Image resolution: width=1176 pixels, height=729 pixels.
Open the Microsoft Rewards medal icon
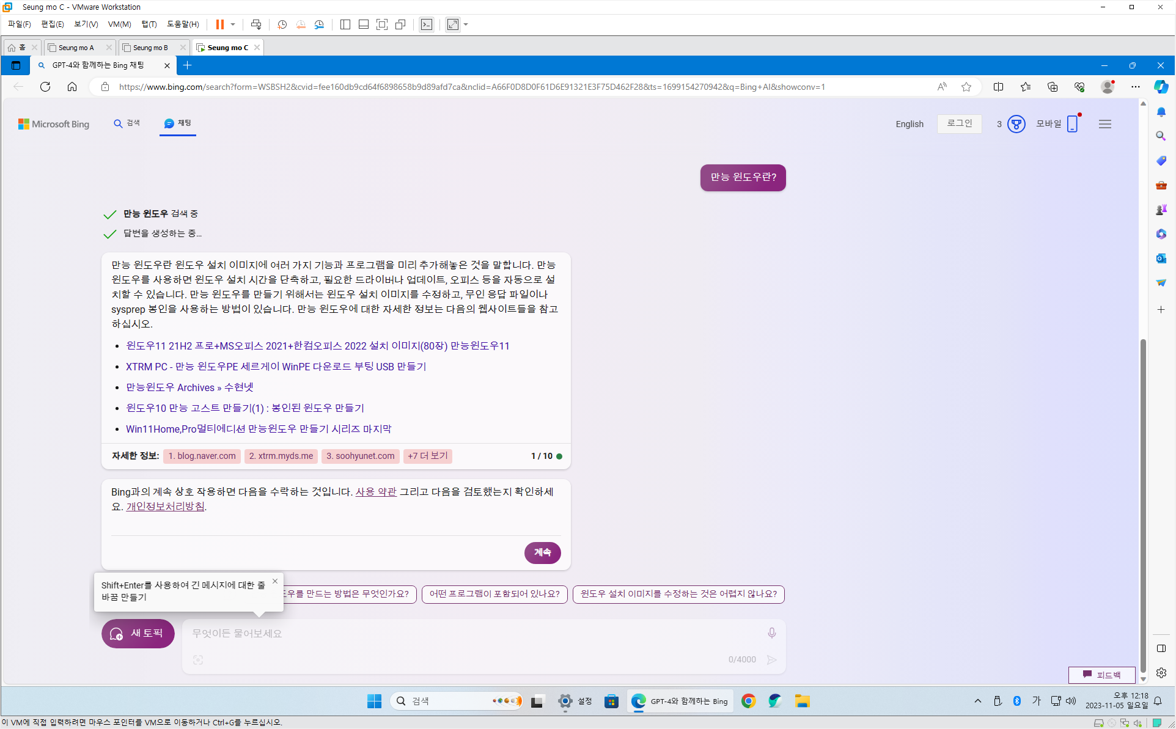pyautogui.click(x=1016, y=124)
